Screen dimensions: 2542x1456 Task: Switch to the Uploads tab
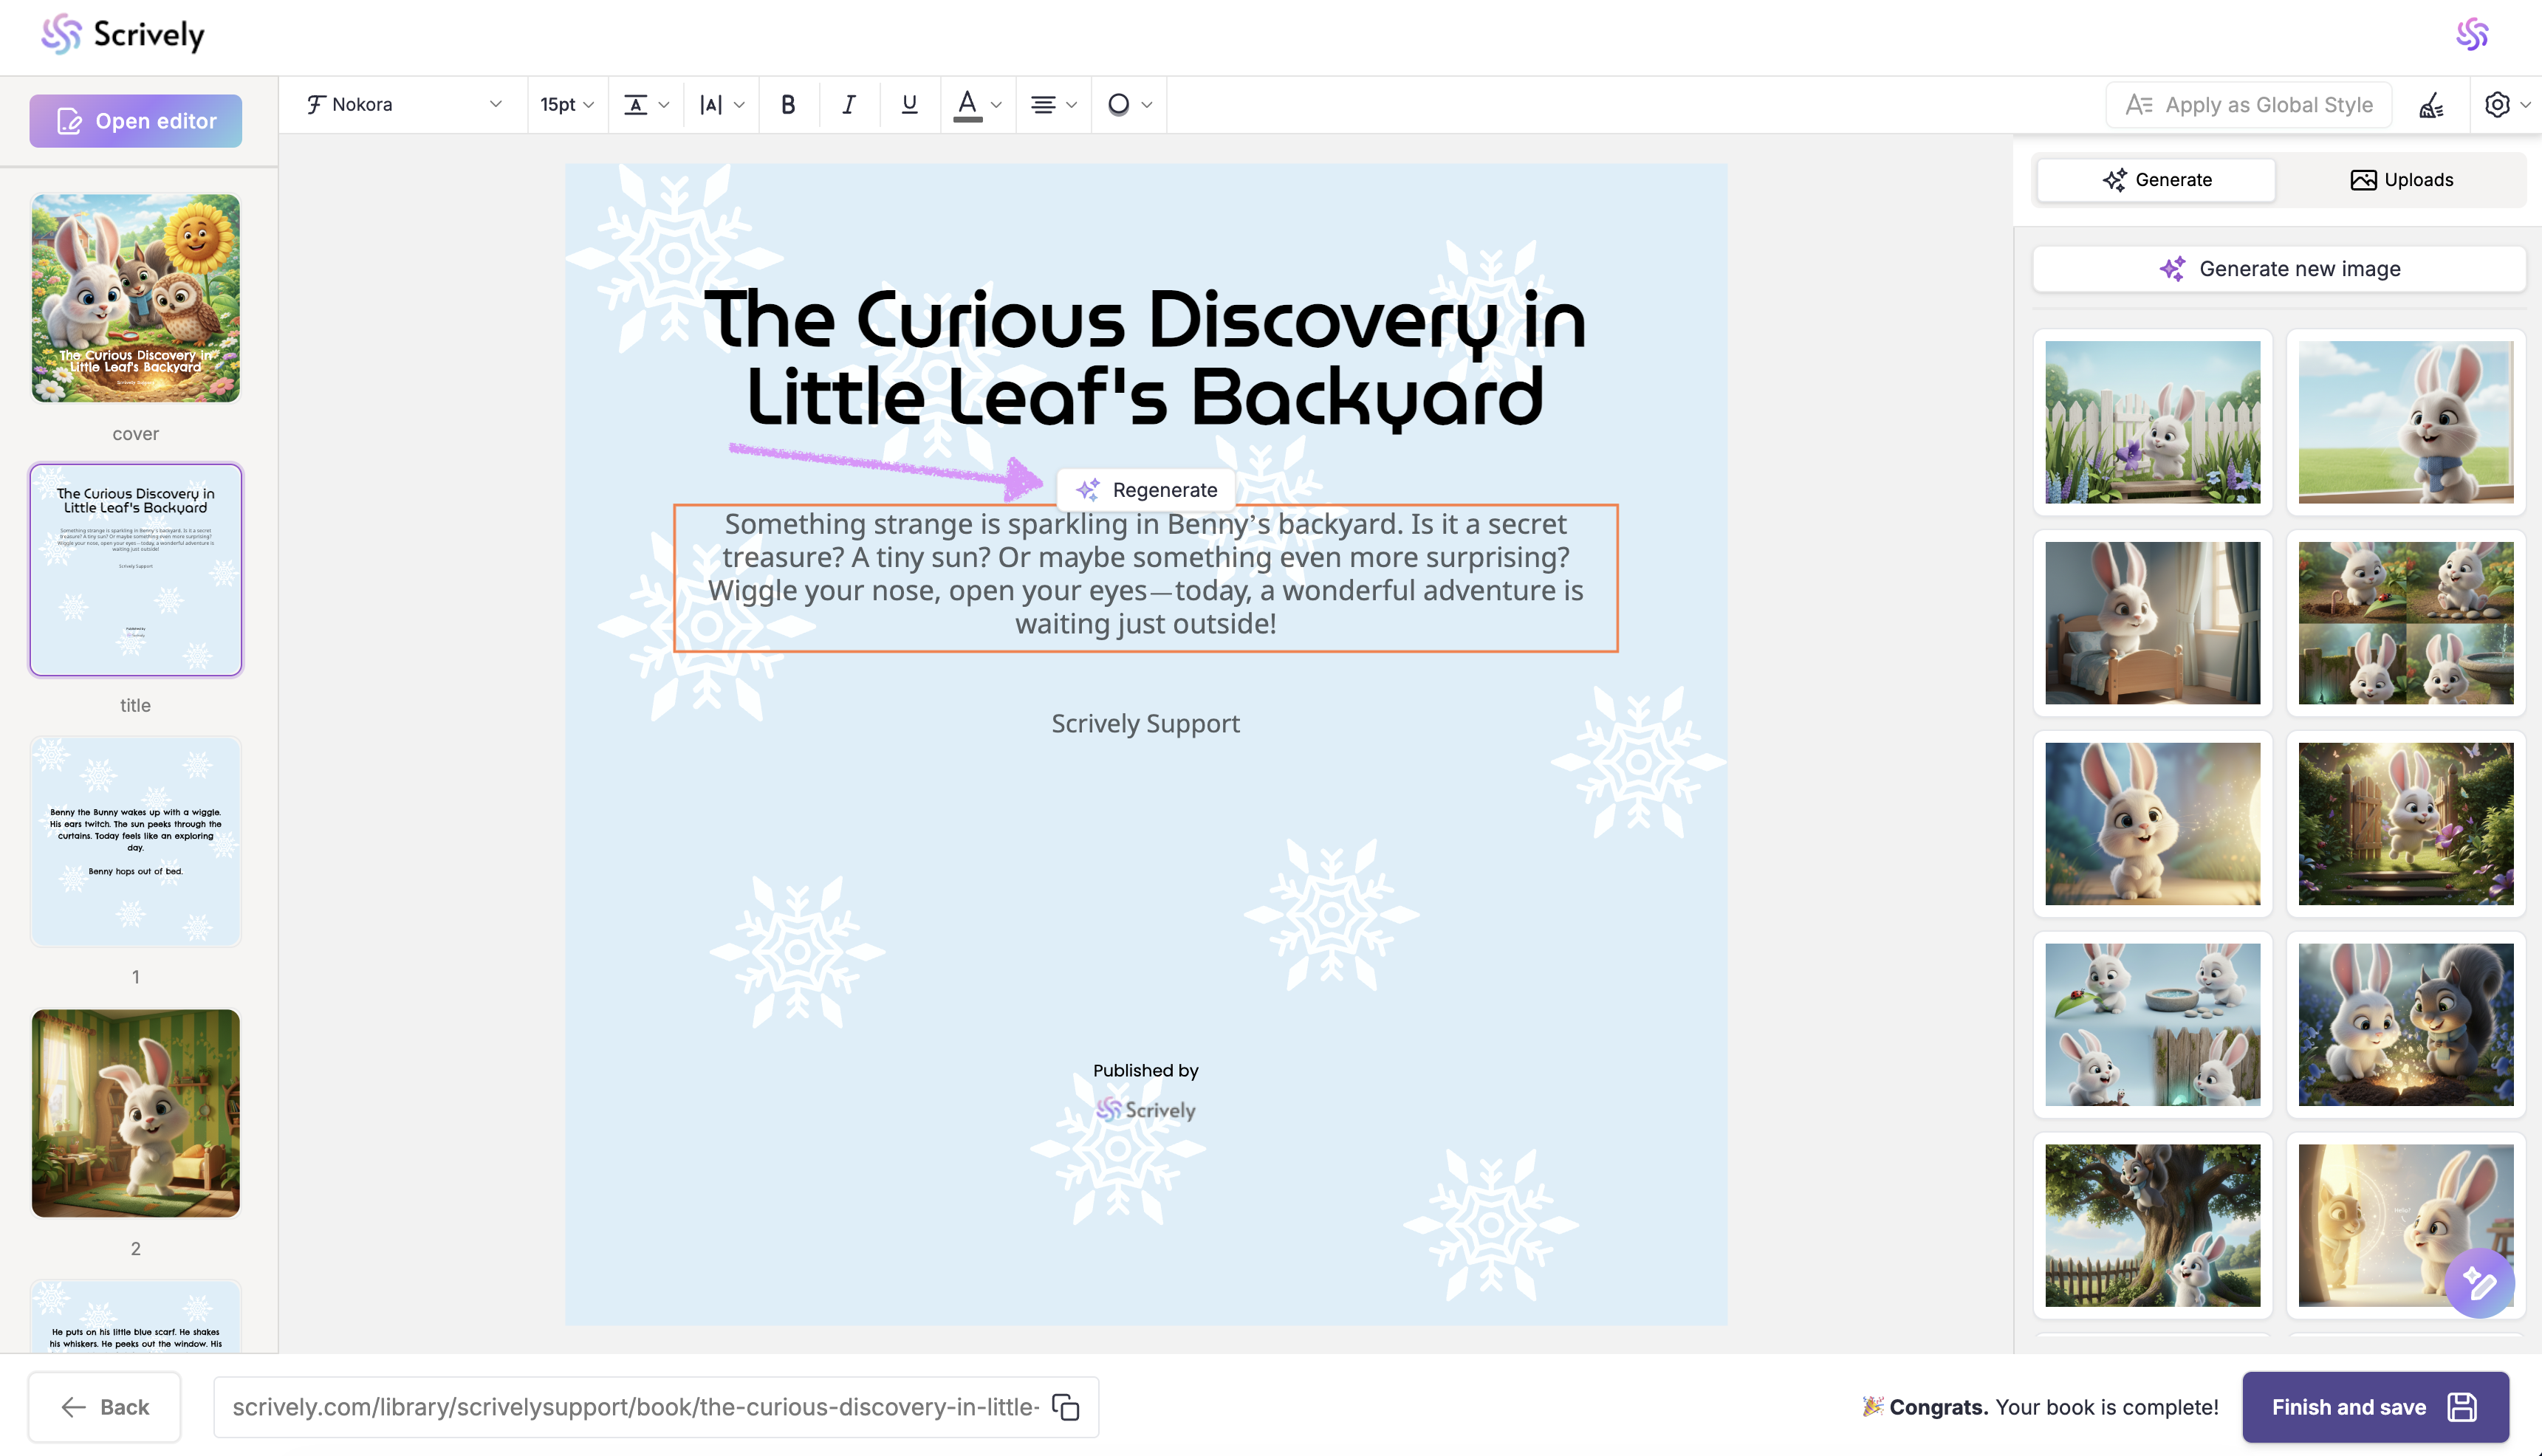click(x=2400, y=180)
